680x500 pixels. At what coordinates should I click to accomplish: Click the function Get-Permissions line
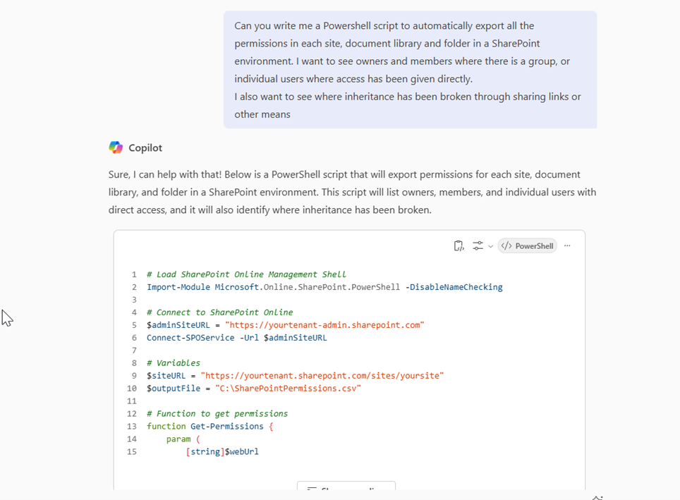pos(210,426)
